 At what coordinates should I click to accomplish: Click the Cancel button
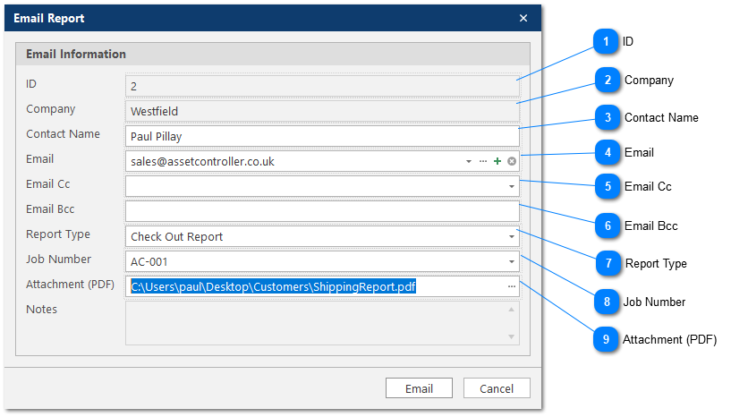tap(497, 388)
